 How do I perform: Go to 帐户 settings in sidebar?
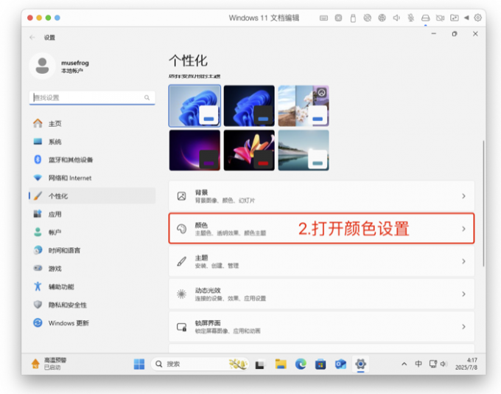pyautogui.click(x=92, y=232)
